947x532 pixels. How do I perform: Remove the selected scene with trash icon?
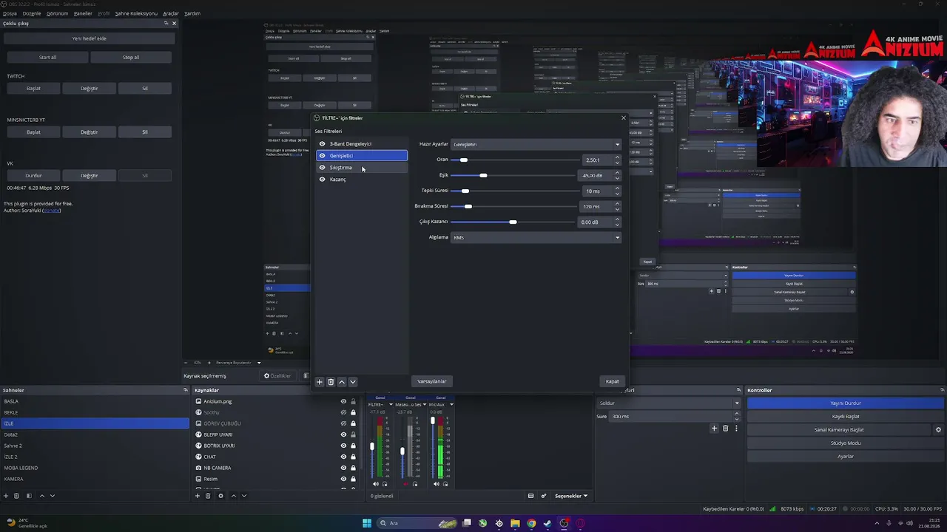[x=17, y=496]
